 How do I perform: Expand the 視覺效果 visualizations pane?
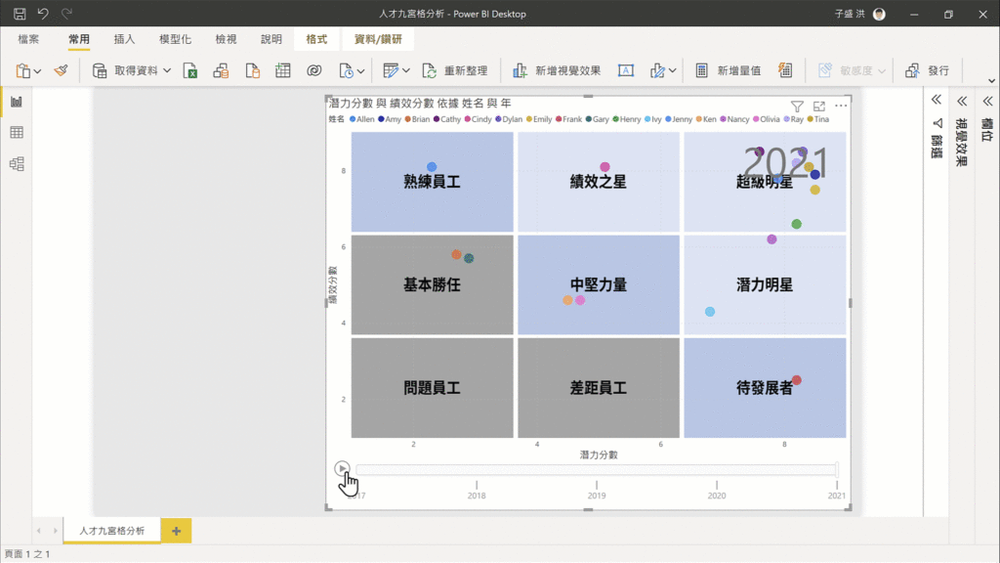pyautogui.click(x=962, y=101)
